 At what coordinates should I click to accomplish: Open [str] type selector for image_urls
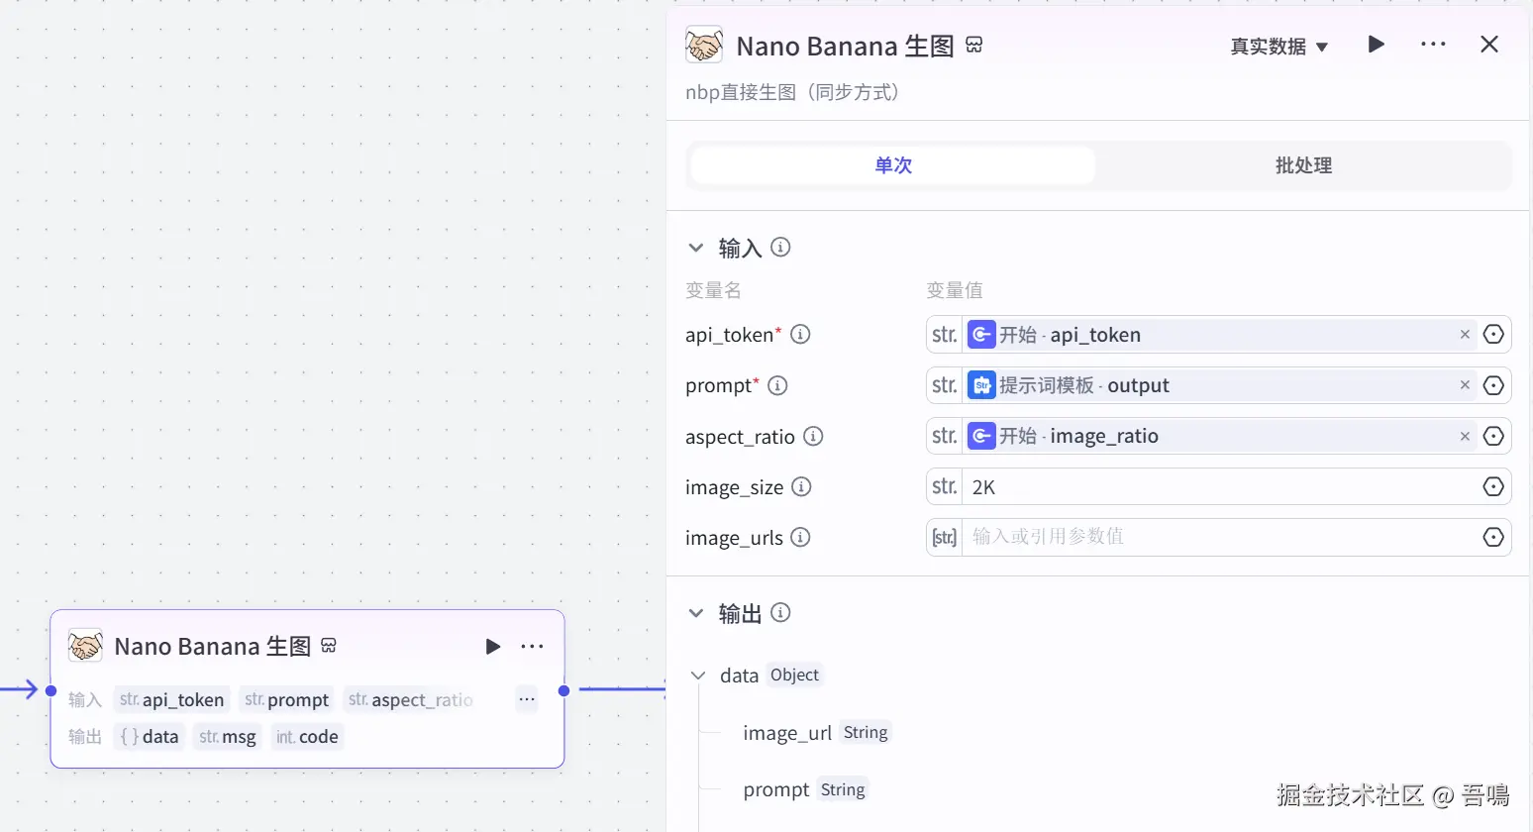pos(944,537)
